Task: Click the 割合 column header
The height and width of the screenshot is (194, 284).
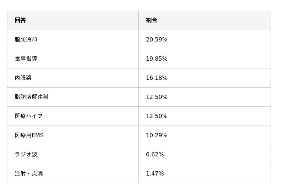Action: click(152, 20)
